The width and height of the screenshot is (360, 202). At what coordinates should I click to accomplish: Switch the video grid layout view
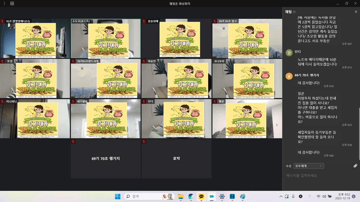(x=12, y=4)
